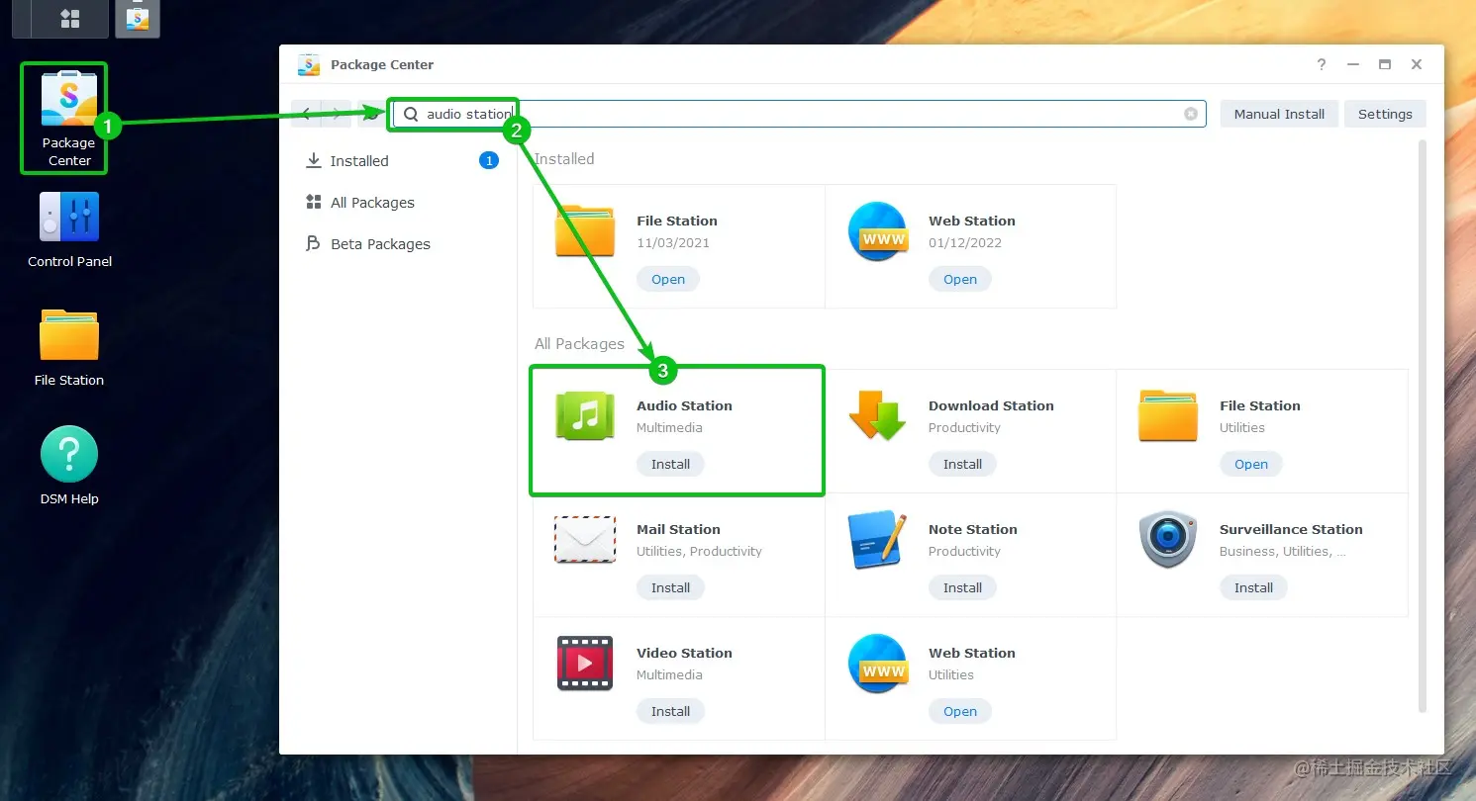The width and height of the screenshot is (1476, 801).
Task: Click the help question mark icon
Action: coord(1321,64)
